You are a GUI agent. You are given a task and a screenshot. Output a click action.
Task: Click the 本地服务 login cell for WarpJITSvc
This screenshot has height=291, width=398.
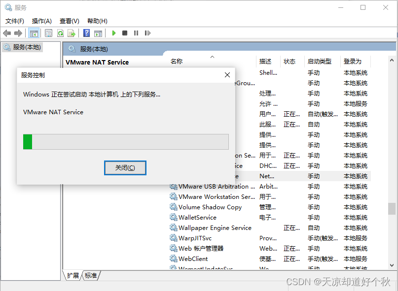point(356,238)
